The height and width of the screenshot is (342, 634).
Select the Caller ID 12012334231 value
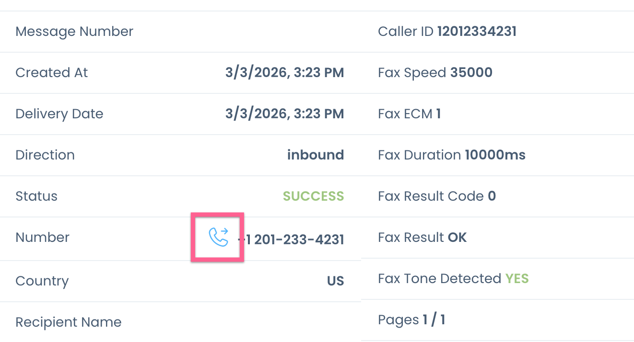click(x=477, y=32)
